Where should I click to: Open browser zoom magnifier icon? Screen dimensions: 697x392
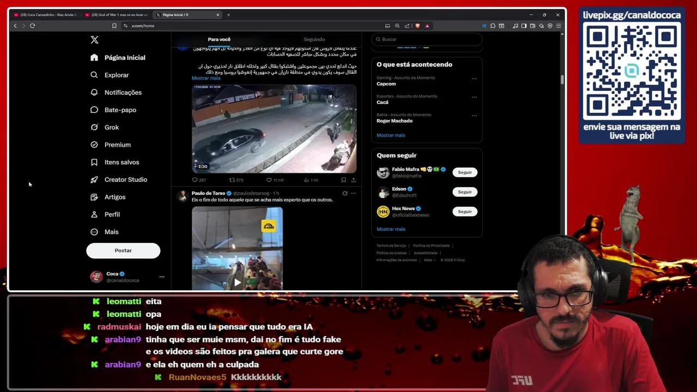point(398,26)
